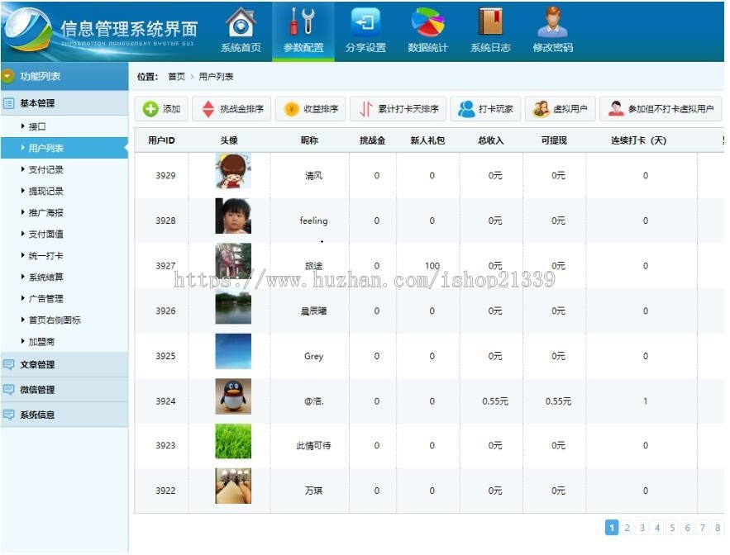
Task: Click the 系统信息 chat icon
Action: click(9, 415)
